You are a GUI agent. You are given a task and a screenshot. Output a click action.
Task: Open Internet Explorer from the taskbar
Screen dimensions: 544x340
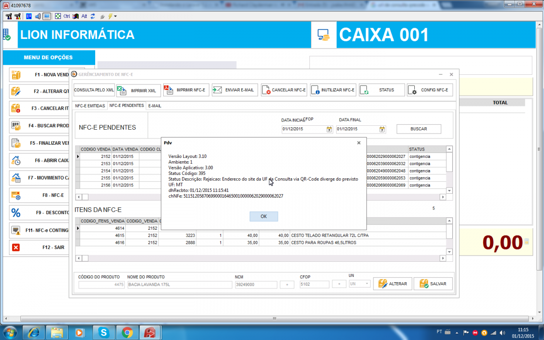click(x=34, y=333)
